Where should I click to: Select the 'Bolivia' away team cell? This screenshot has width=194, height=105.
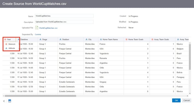[x=182, y=72]
